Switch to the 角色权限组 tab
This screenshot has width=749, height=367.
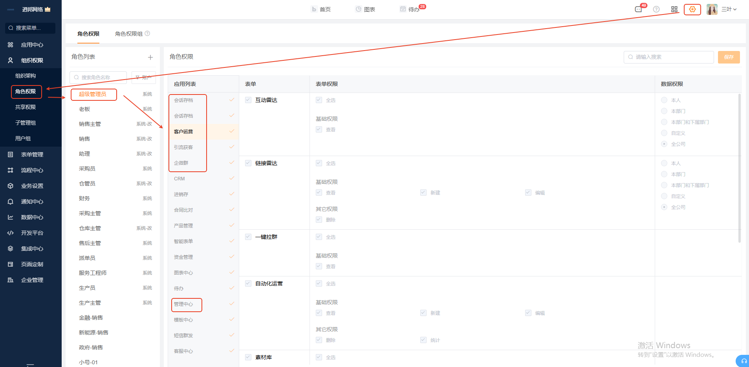point(129,34)
